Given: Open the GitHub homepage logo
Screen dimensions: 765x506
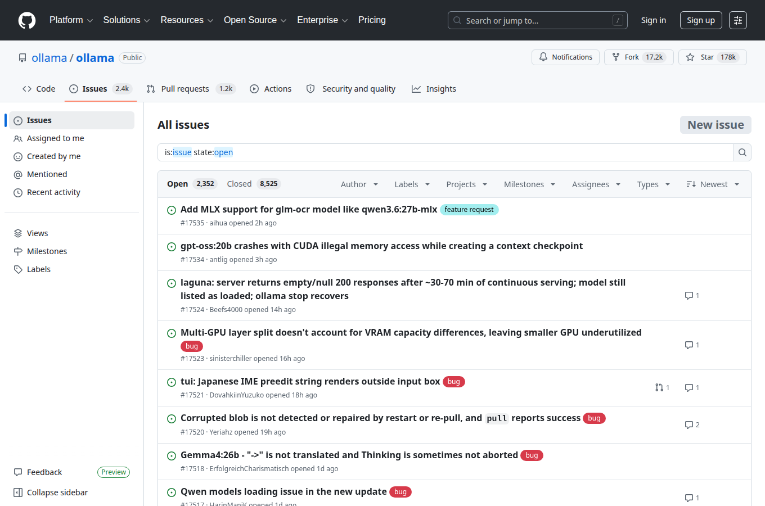Looking at the screenshot, I should (27, 20).
